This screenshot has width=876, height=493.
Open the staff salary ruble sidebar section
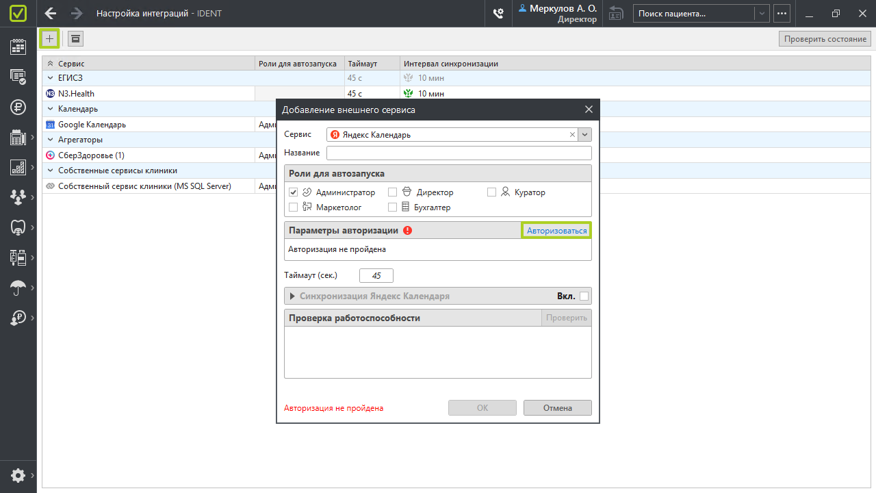(18, 318)
